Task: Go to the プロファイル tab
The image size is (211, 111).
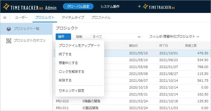Action: point(101,18)
